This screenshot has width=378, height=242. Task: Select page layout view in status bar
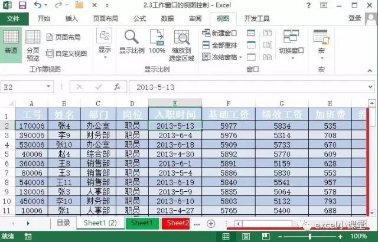click(x=246, y=237)
